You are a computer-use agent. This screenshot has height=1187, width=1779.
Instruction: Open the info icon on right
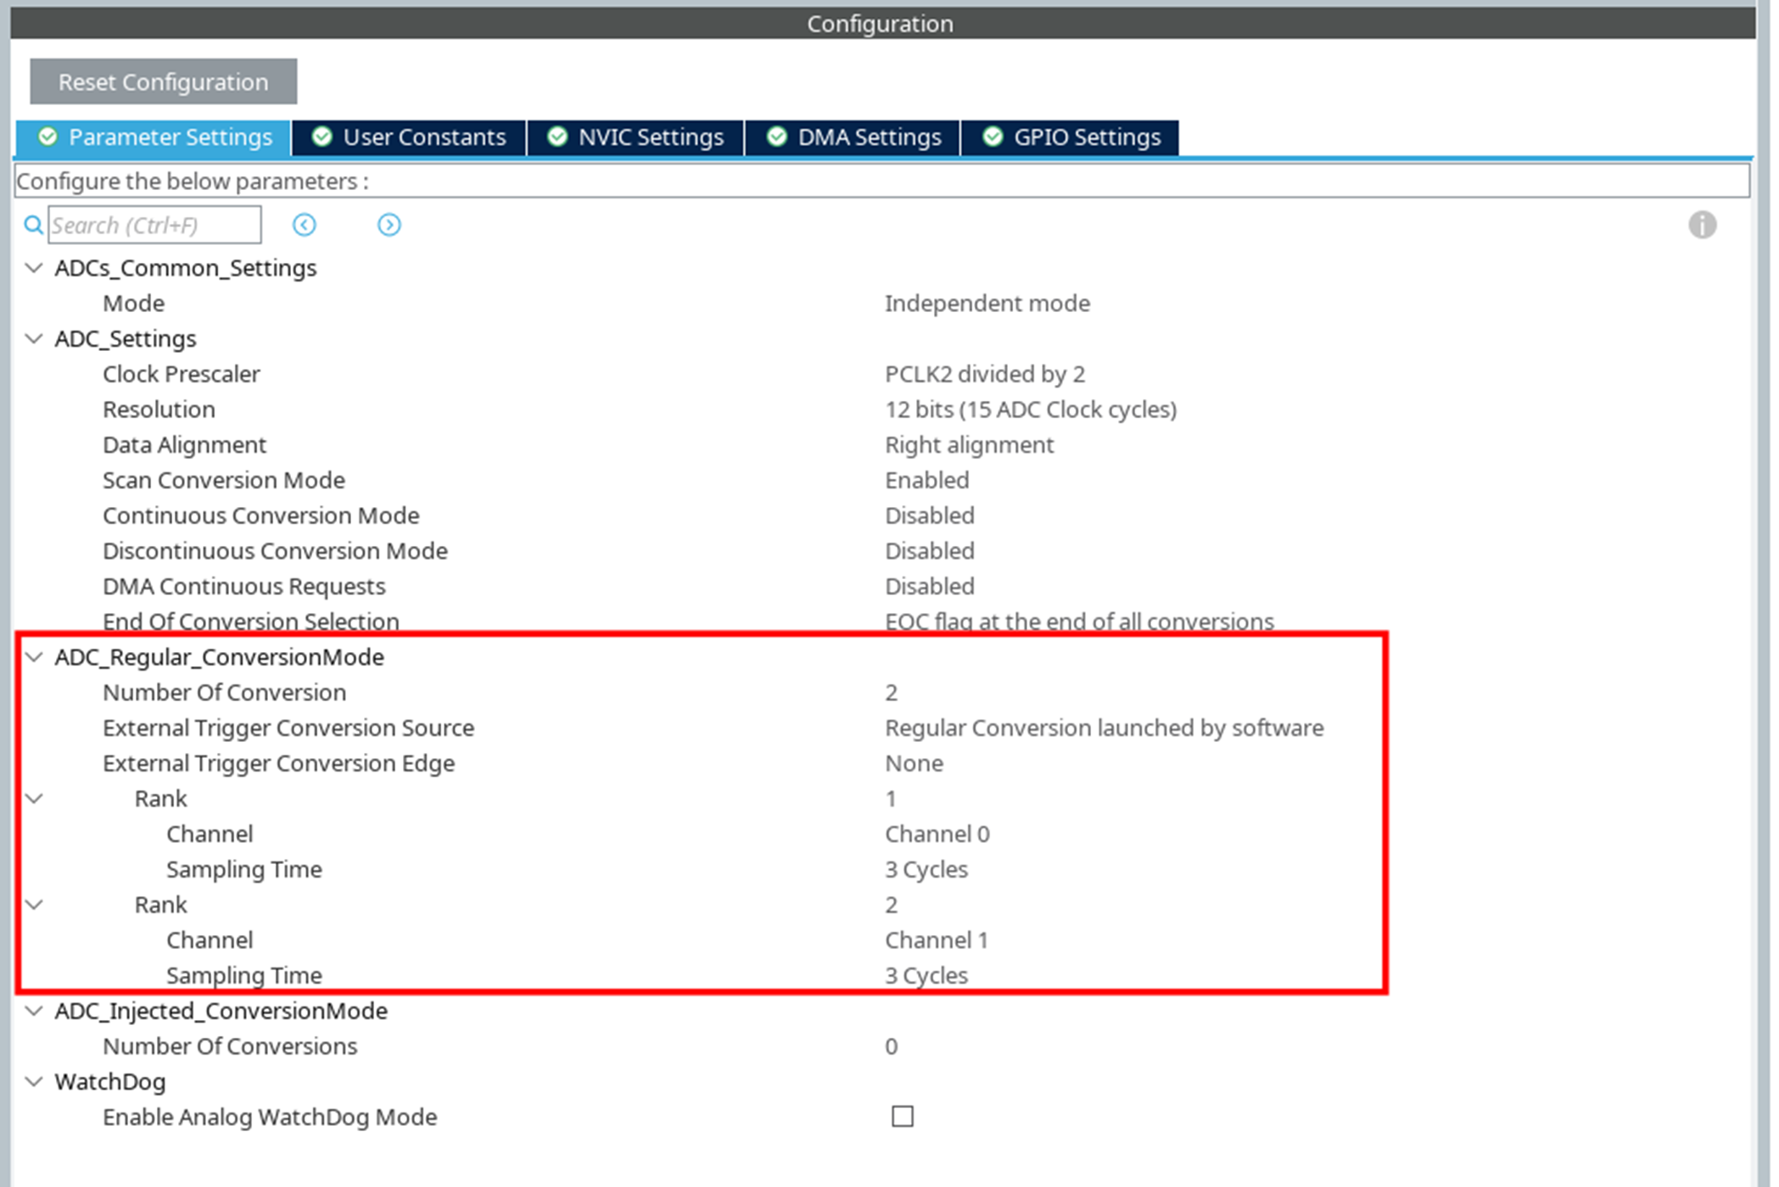click(x=1701, y=225)
